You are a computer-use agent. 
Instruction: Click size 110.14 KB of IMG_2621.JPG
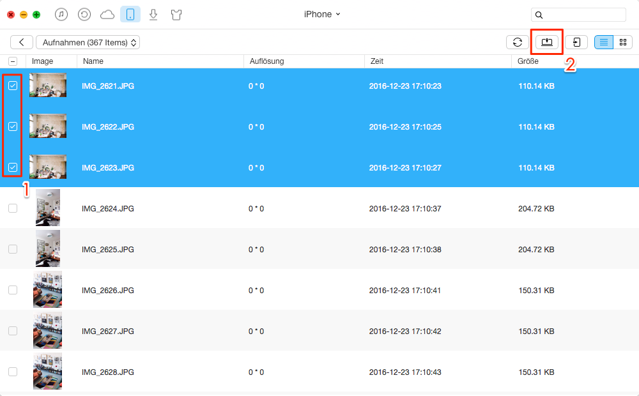[x=536, y=86]
